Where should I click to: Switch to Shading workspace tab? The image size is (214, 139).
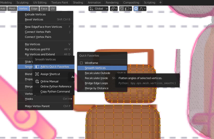tap(78, 3)
